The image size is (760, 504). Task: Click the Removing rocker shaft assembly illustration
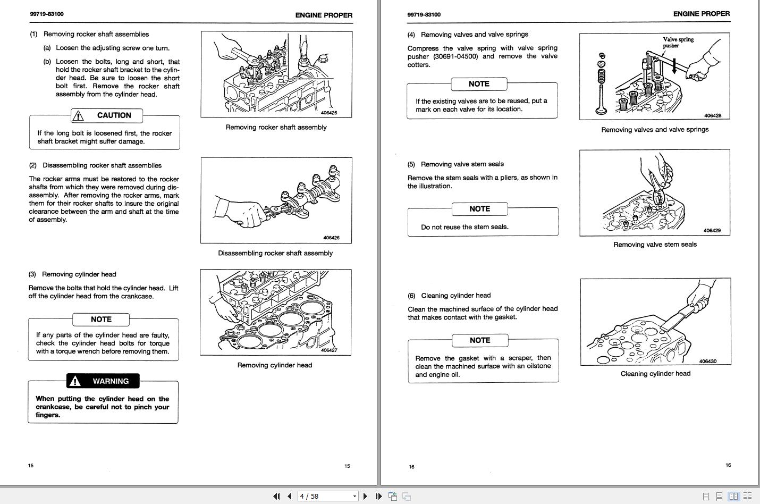(x=276, y=74)
